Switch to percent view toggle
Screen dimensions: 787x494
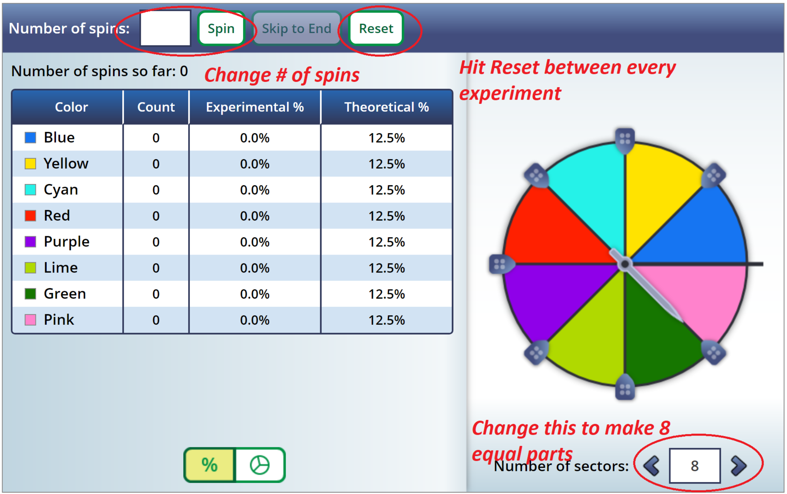coord(210,465)
